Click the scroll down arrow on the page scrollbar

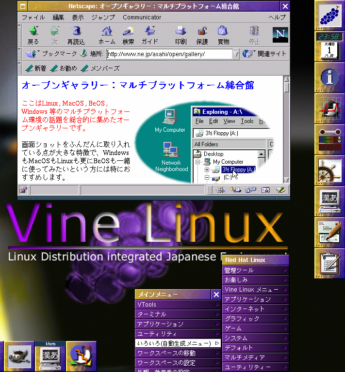point(286,180)
